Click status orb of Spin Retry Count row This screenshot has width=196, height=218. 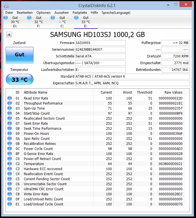[x=10, y=138]
